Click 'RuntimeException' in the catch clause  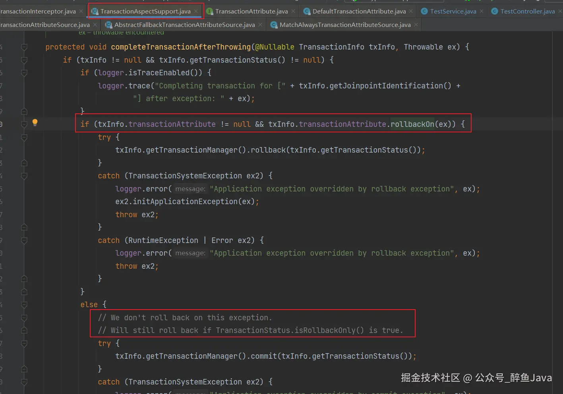(163, 240)
